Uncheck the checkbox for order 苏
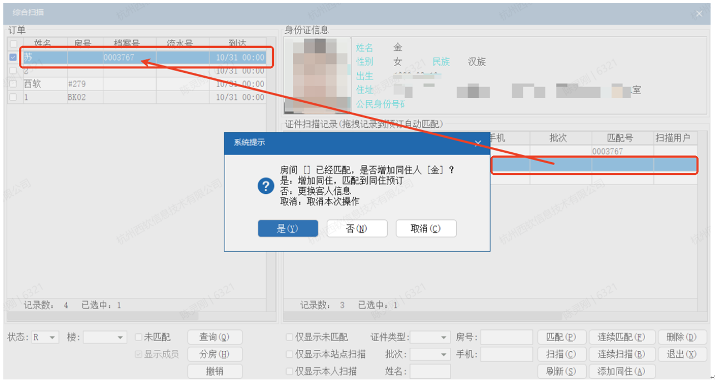This screenshot has width=715, height=380. click(x=13, y=57)
